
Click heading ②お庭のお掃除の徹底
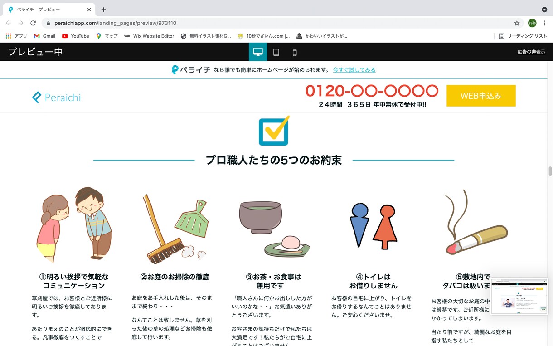pos(175,277)
